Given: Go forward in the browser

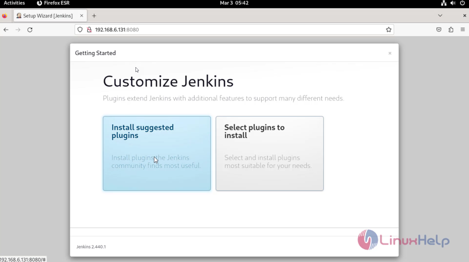Looking at the screenshot, I should [18, 30].
